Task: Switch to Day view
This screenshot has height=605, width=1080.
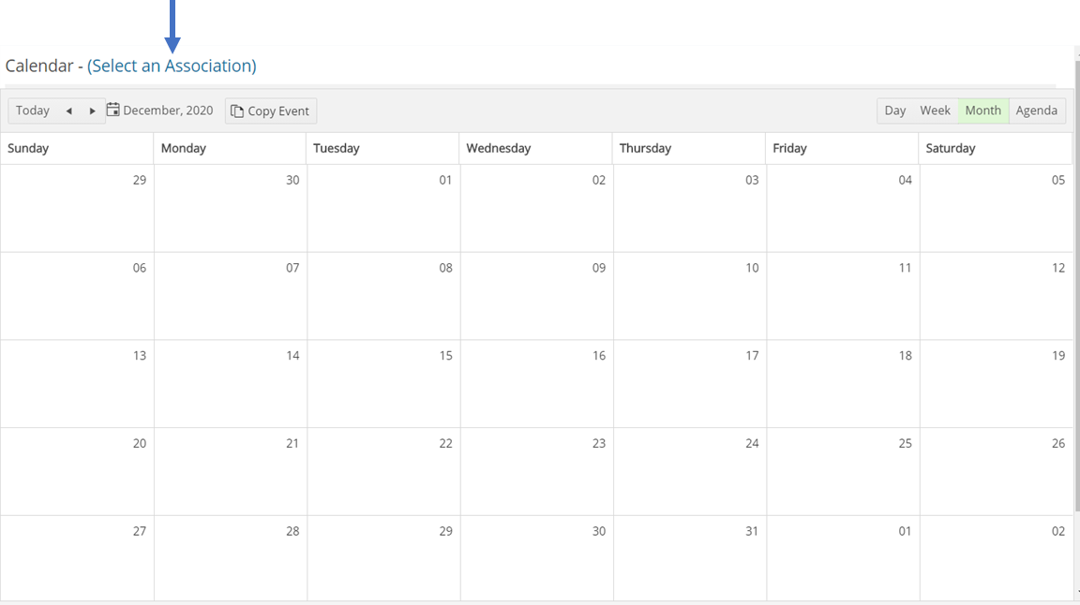Action: 894,111
